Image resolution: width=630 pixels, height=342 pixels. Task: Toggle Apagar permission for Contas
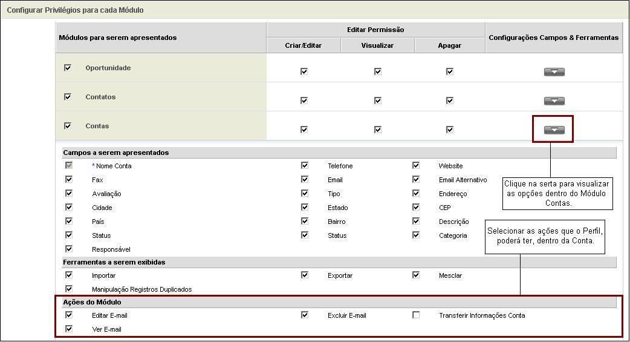pos(450,130)
